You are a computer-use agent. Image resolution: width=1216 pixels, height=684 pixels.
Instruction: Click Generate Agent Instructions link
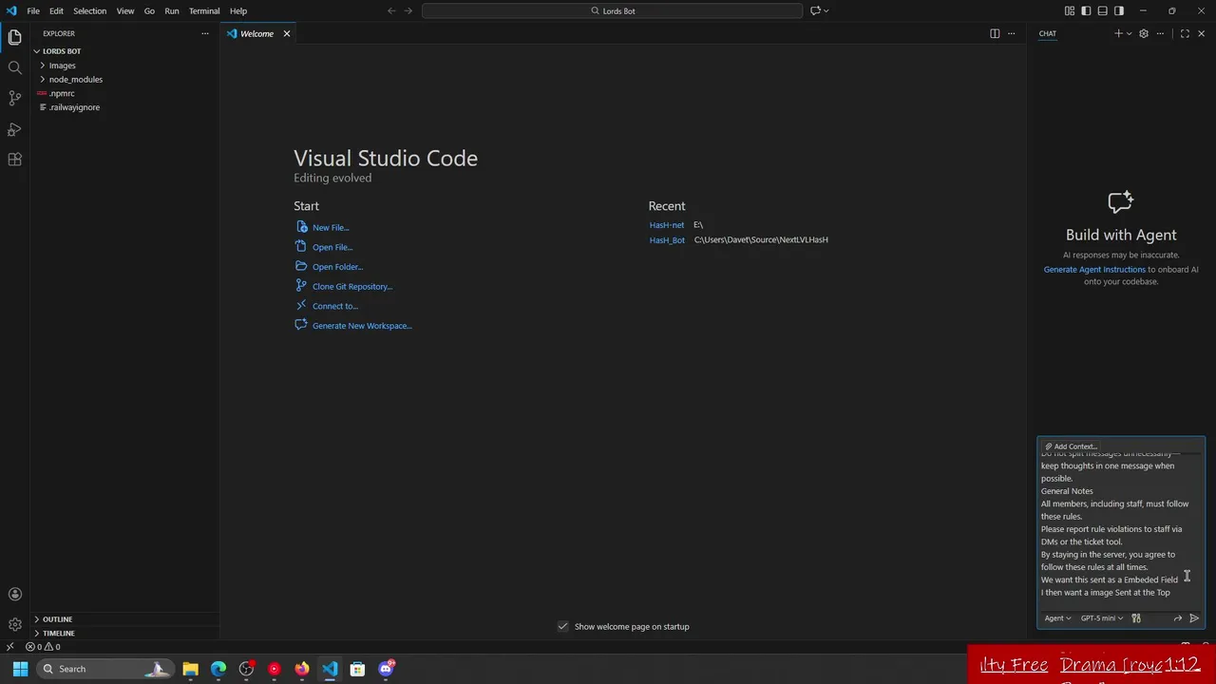[1094, 270]
